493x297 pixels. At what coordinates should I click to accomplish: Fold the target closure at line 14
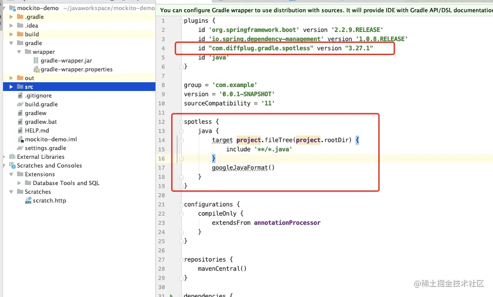pyautogui.click(x=181, y=140)
